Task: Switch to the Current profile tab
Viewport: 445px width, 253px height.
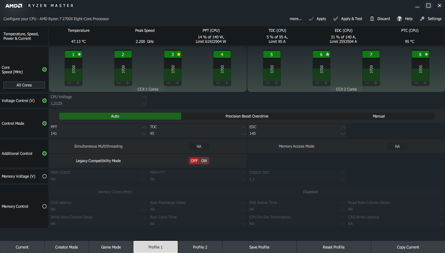Action: tap(22, 247)
